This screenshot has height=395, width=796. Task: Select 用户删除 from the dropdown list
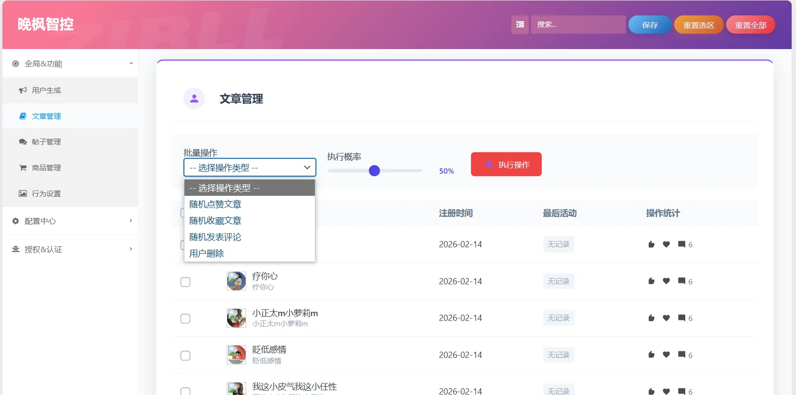[249, 253]
